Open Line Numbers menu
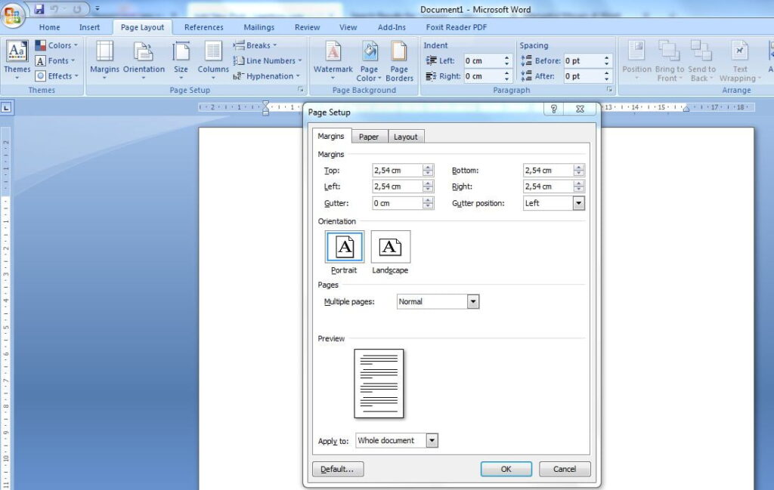The height and width of the screenshot is (490, 774). pyautogui.click(x=267, y=60)
